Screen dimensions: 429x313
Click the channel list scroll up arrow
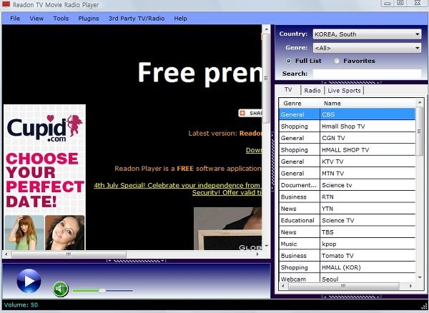(420, 102)
